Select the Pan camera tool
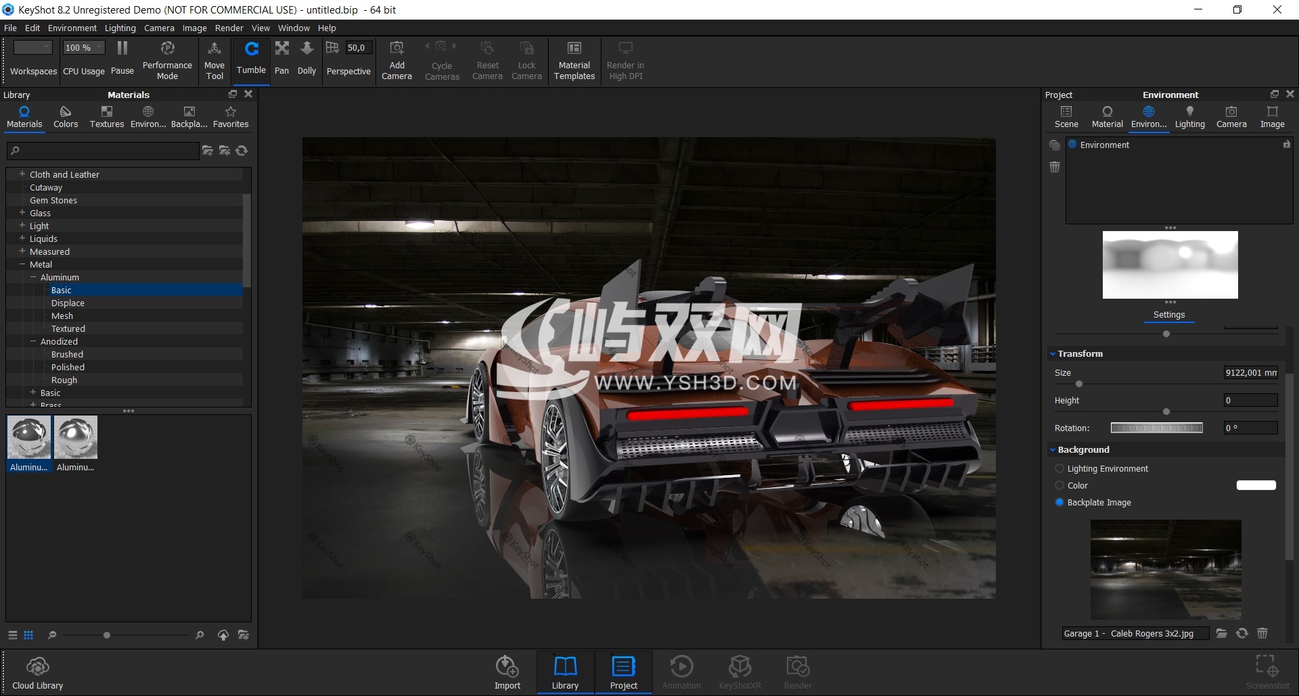Screen dimensions: 1299x696 282,58
